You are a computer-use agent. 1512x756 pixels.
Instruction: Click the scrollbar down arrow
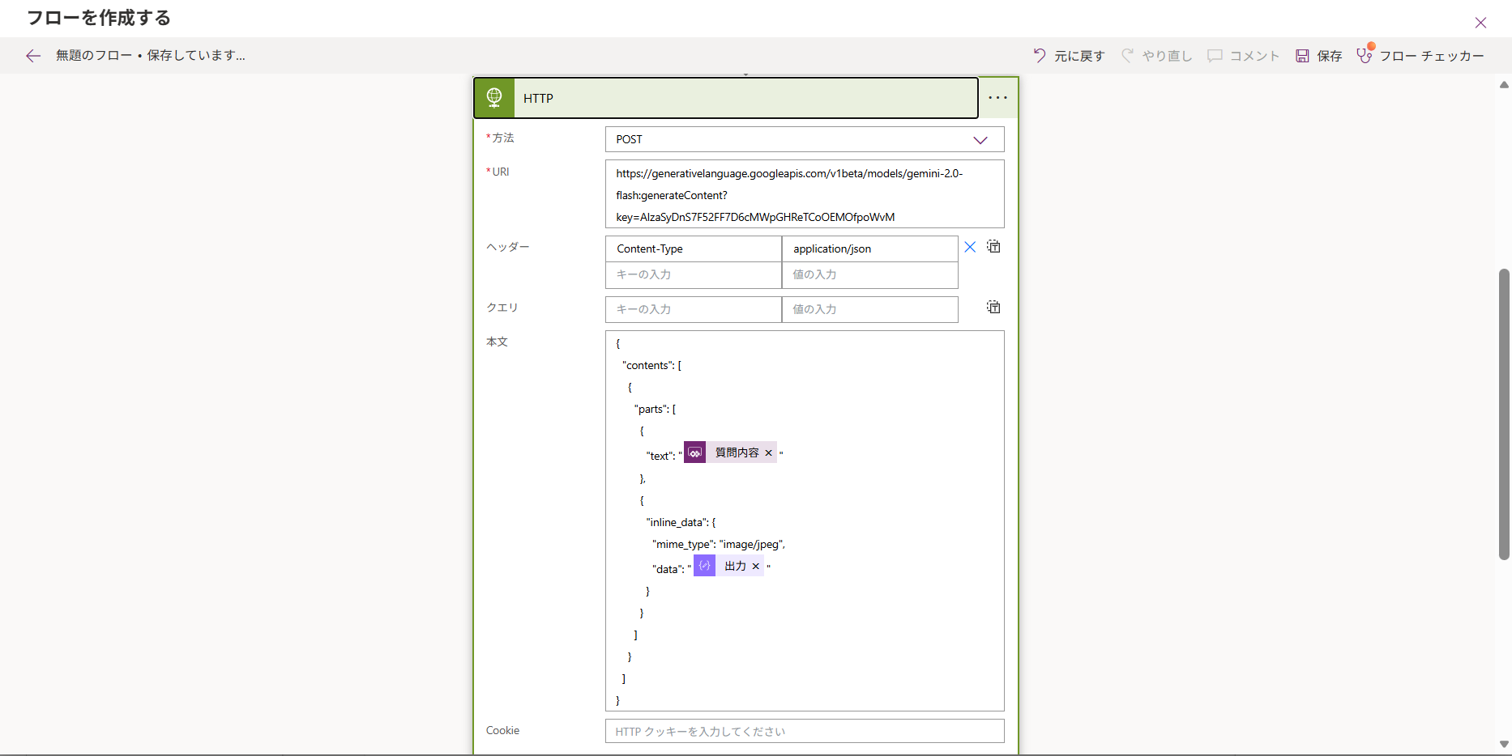tap(1504, 744)
